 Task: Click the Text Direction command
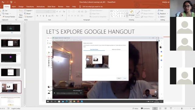coord(96,10)
